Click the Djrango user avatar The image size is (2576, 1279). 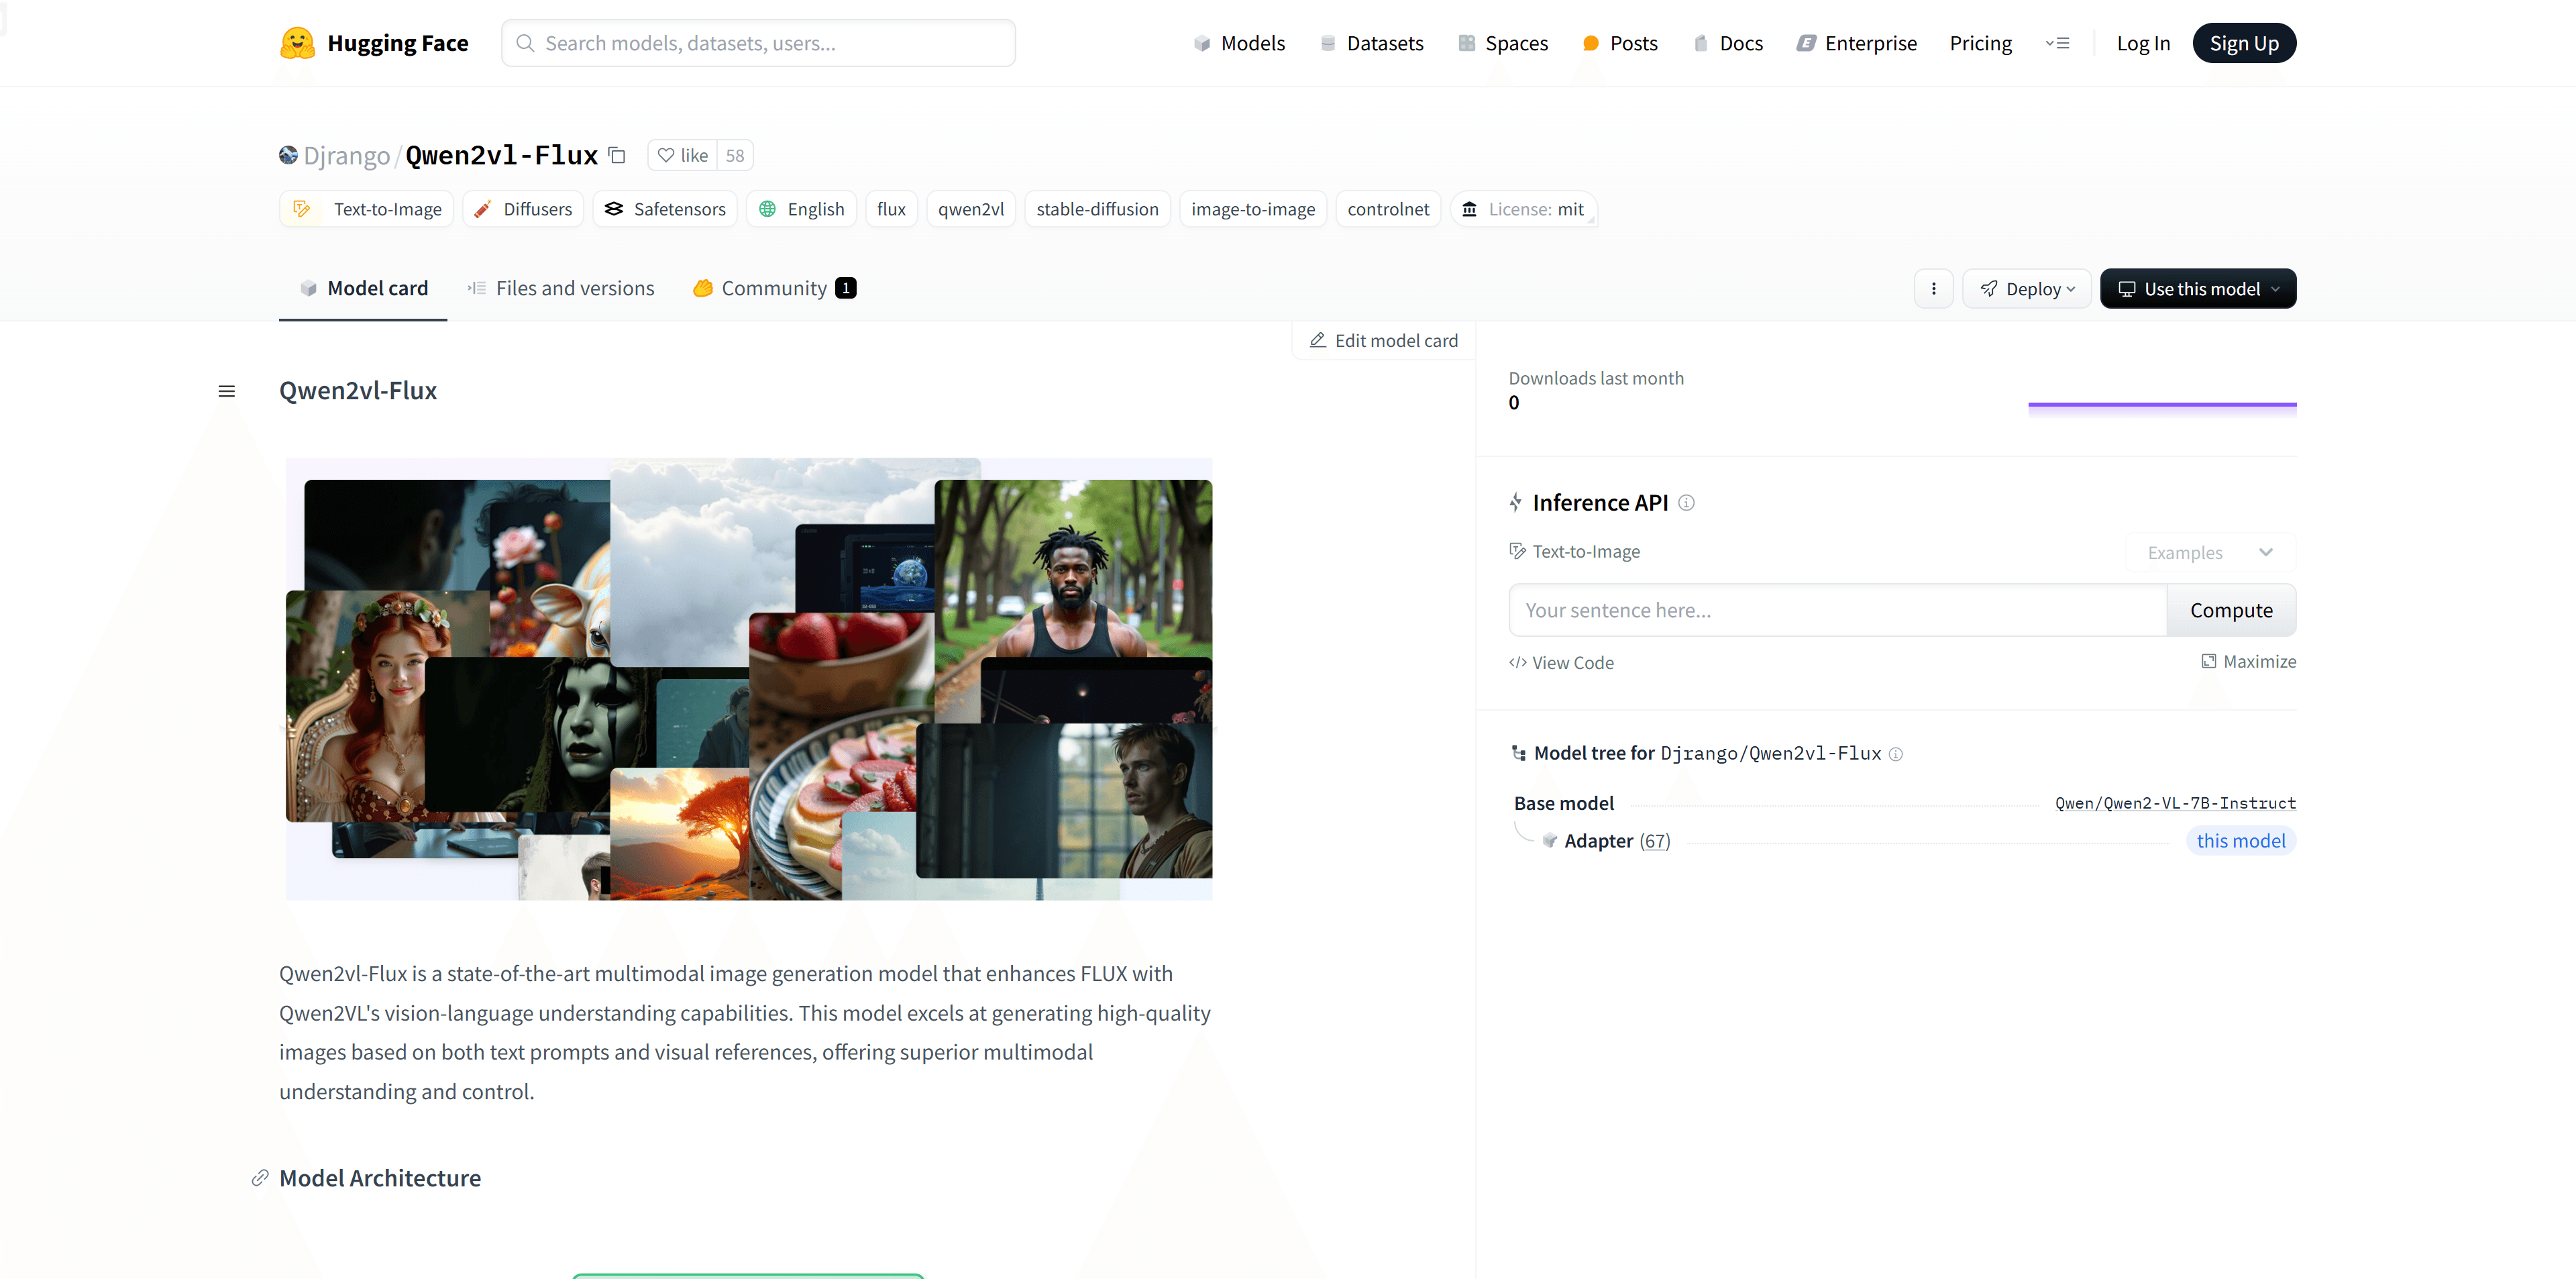tap(288, 155)
